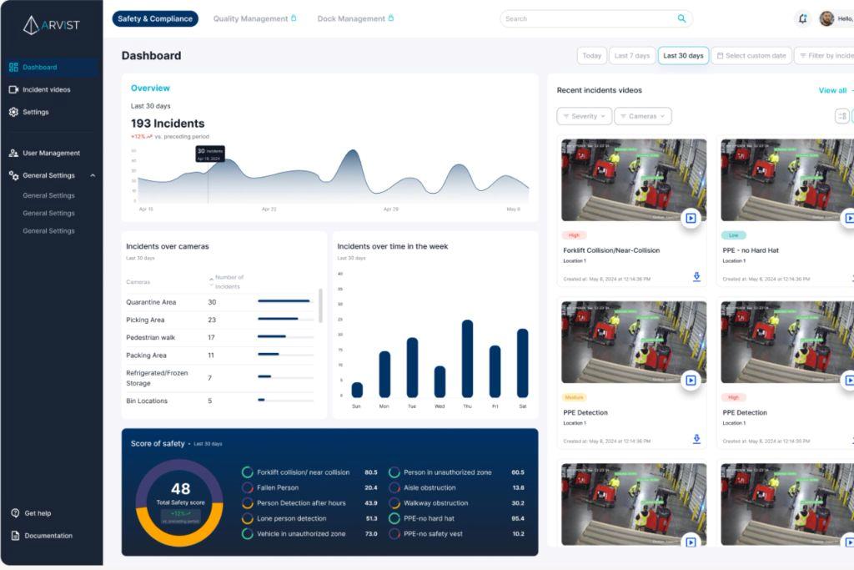
Task: Click the Arvist logo
Action: [52, 24]
